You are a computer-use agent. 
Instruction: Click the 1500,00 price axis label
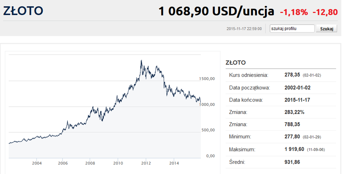pyautogui.click(x=207, y=79)
